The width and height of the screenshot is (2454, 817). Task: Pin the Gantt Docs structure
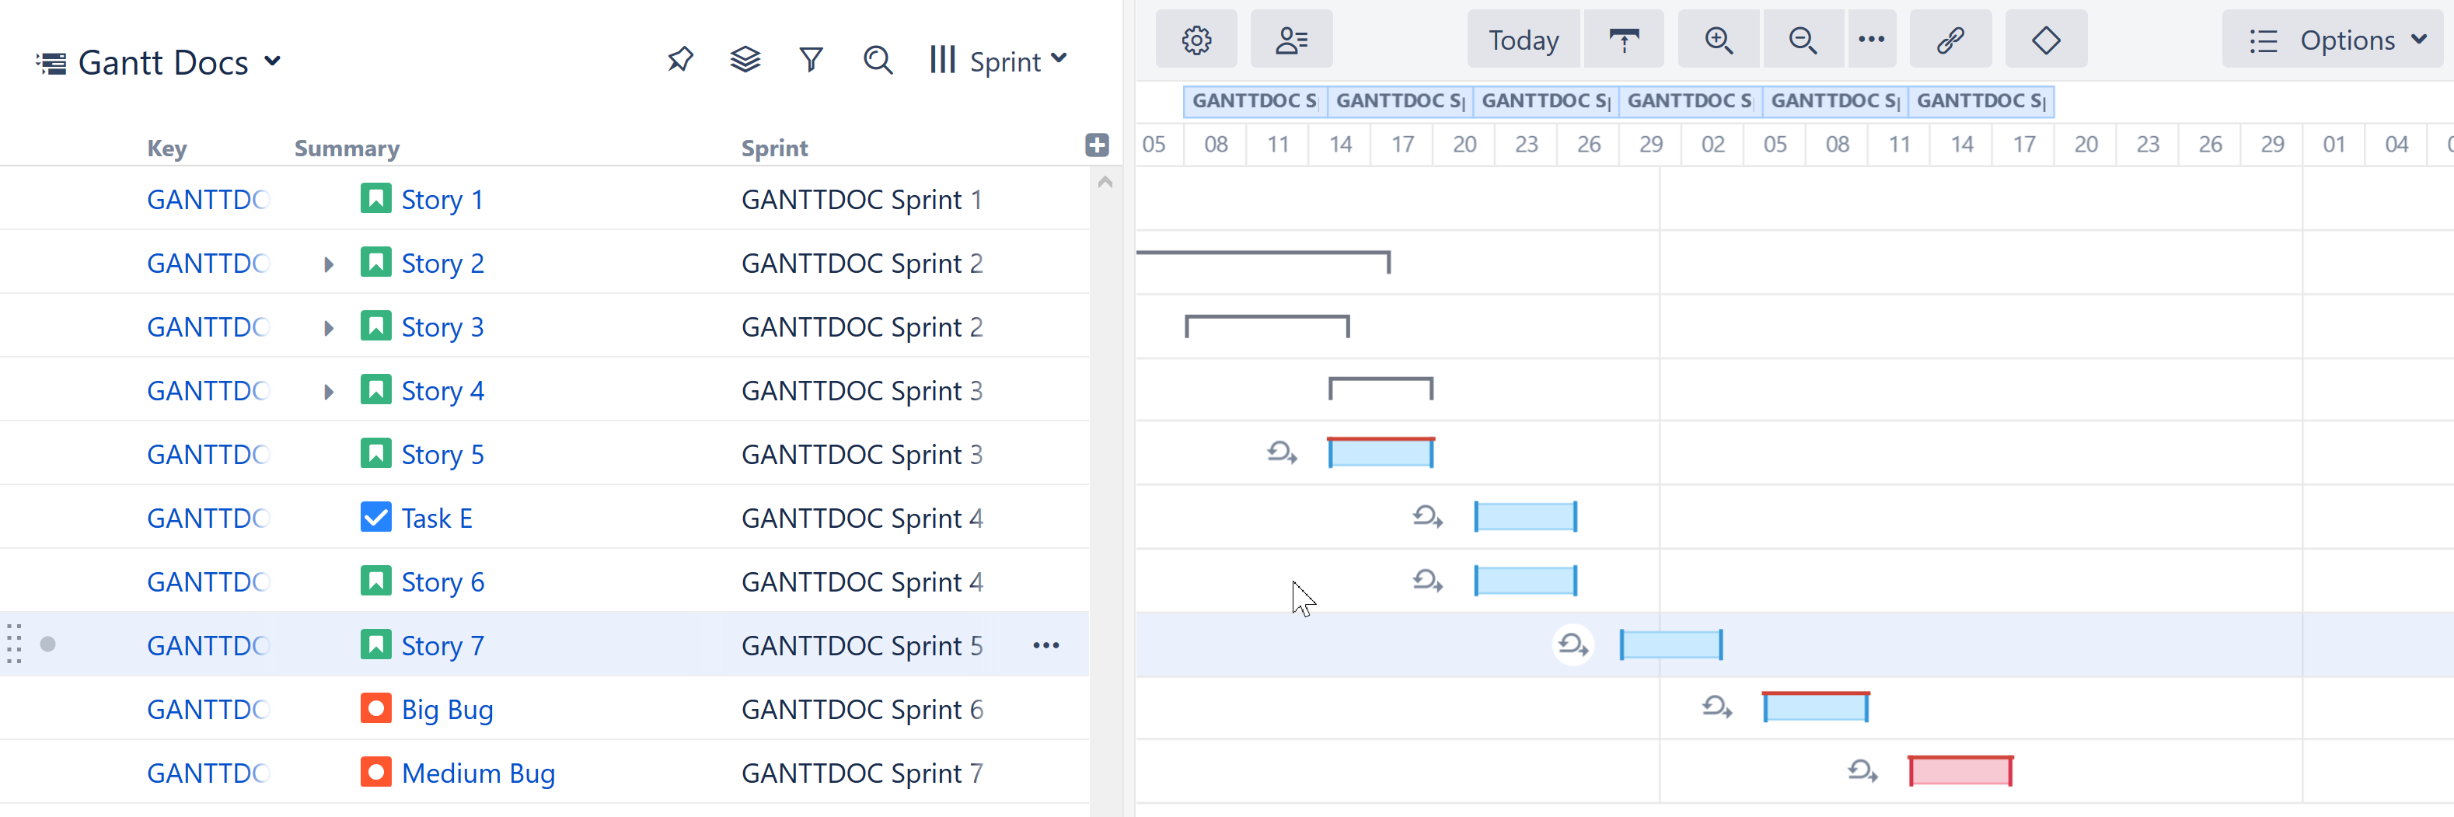(x=679, y=59)
